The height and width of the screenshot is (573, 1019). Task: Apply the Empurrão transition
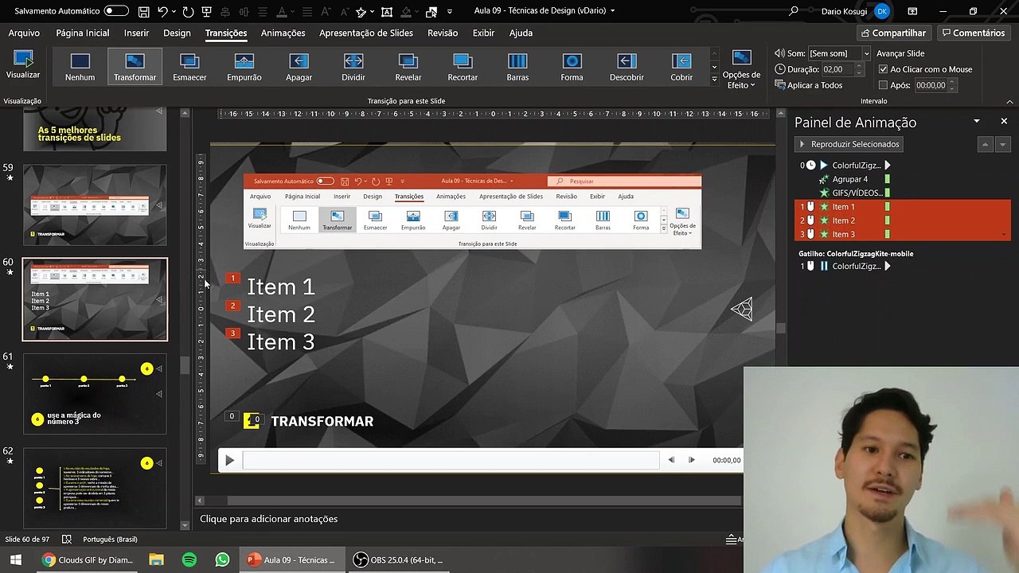(x=244, y=67)
